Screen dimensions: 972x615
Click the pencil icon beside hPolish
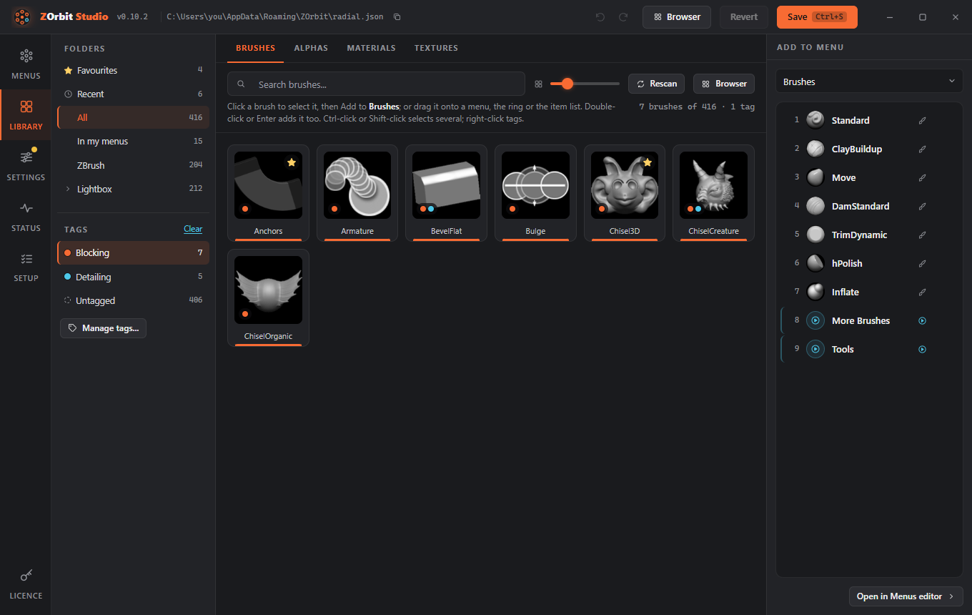pos(922,263)
